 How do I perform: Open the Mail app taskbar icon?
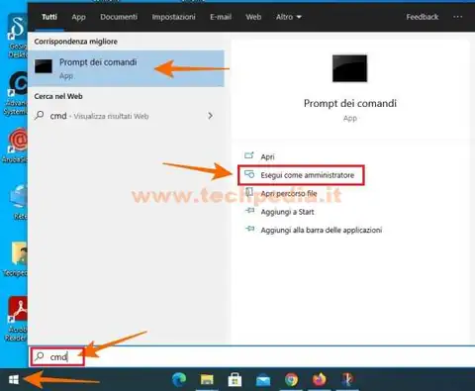[263, 380]
